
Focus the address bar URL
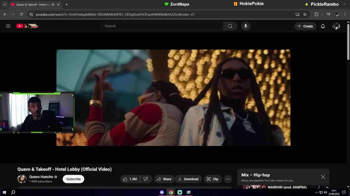(115, 14)
